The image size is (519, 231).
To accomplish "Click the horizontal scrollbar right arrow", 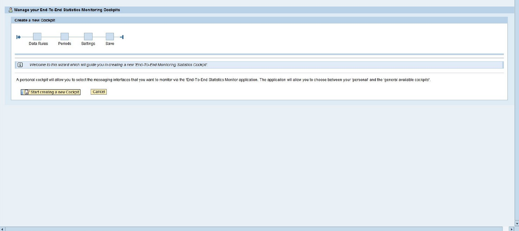I will click(512, 228).
